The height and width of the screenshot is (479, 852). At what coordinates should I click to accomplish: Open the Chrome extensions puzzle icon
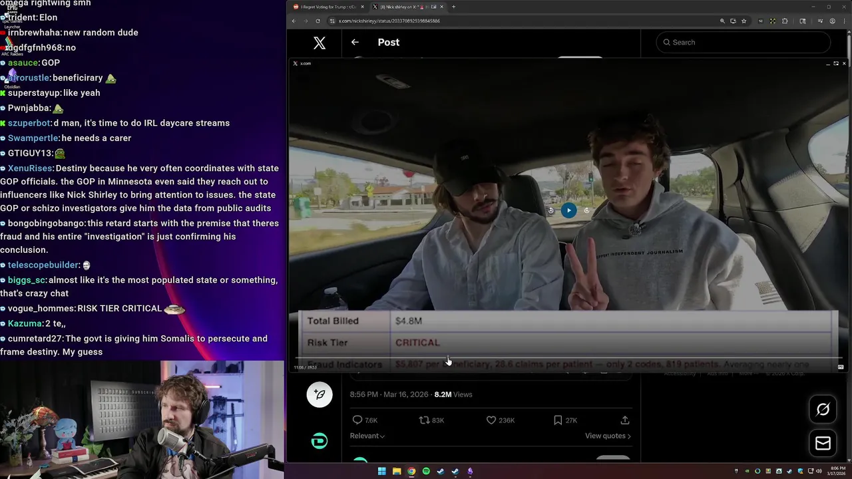(785, 21)
